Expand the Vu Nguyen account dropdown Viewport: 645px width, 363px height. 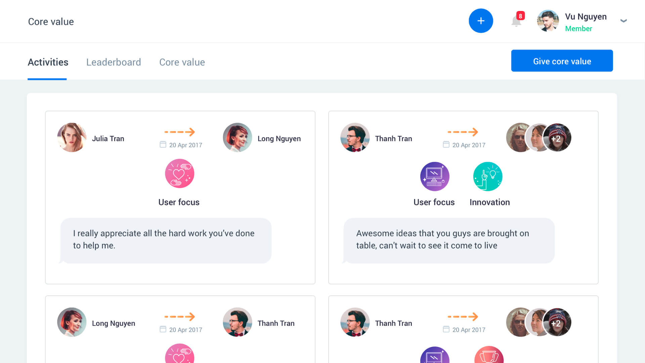click(623, 21)
